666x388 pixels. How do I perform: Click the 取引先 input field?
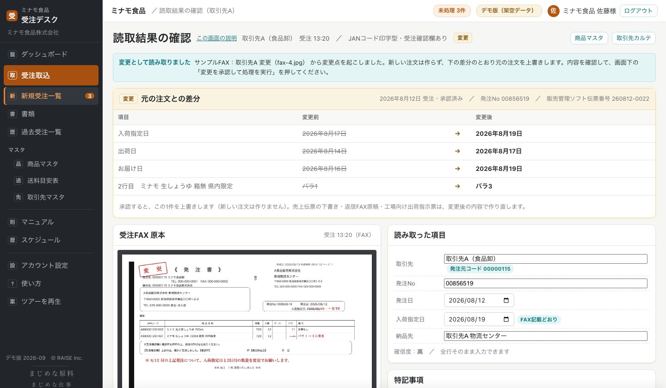coord(546,259)
